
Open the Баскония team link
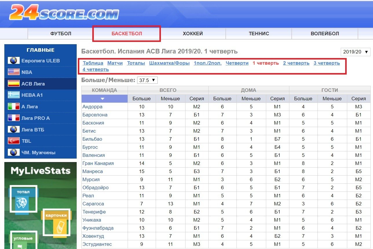coord(93,123)
